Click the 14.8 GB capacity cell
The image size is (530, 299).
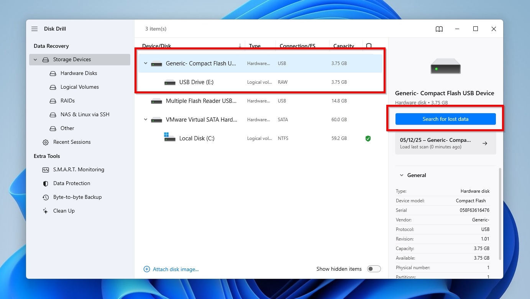point(339,101)
